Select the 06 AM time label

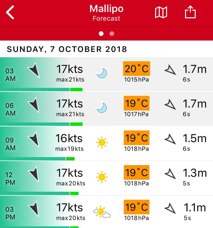[x=10, y=109]
